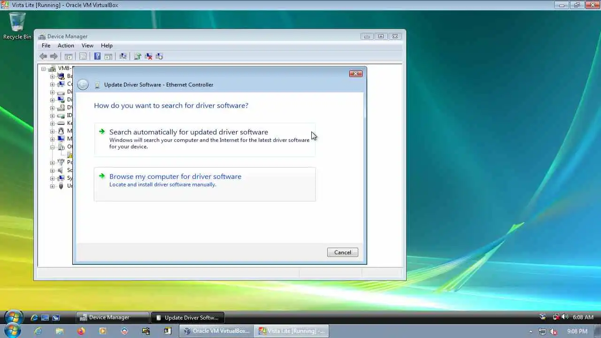The height and width of the screenshot is (338, 601).
Task: Choose Browse my computer for driver software
Action: click(205, 184)
